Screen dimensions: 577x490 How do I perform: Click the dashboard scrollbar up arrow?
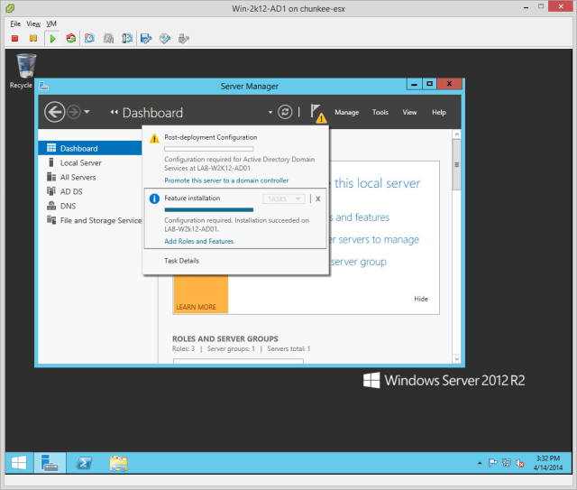point(457,134)
